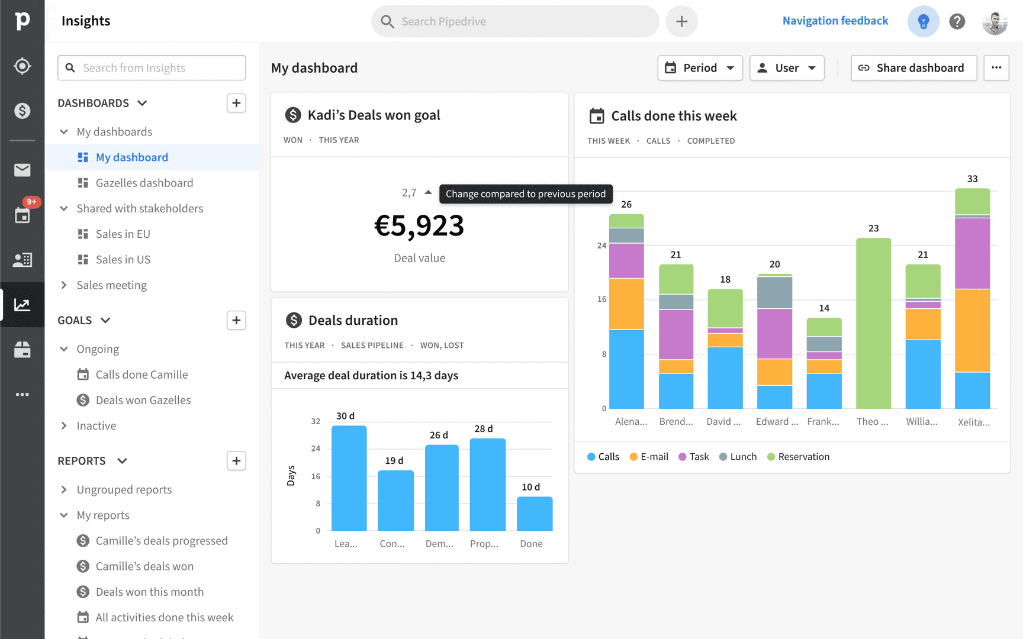
Task: Expand the Ungrouped reports group
Action: pos(64,489)
